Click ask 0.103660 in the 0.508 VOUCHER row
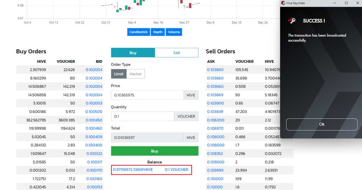 tap(215, 86)
